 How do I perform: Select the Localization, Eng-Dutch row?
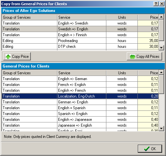tap(80, 96)
